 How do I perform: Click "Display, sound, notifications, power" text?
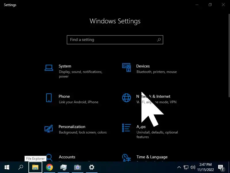point(80,74)
